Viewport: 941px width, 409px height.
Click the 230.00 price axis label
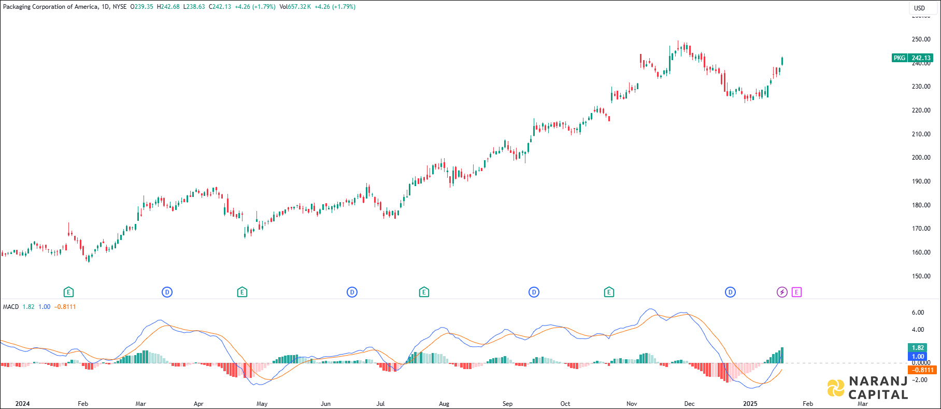click(921, 87)
